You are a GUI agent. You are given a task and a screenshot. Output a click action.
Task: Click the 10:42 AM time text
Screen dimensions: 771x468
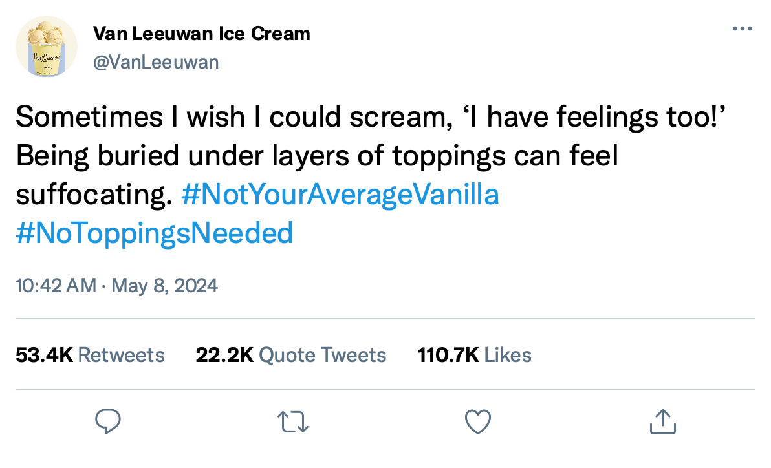coord(56,285)
